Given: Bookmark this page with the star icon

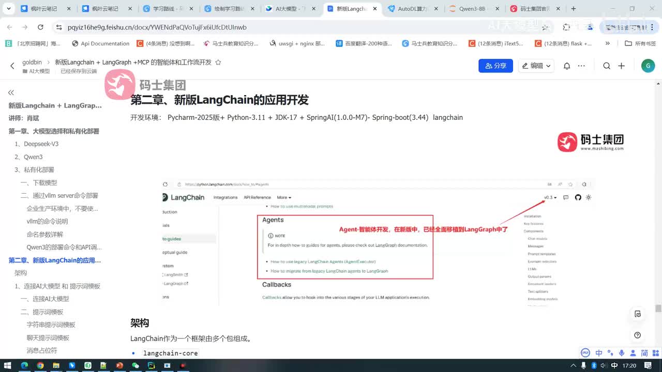Looking at the screenshot, I should (x=545, y=27).
